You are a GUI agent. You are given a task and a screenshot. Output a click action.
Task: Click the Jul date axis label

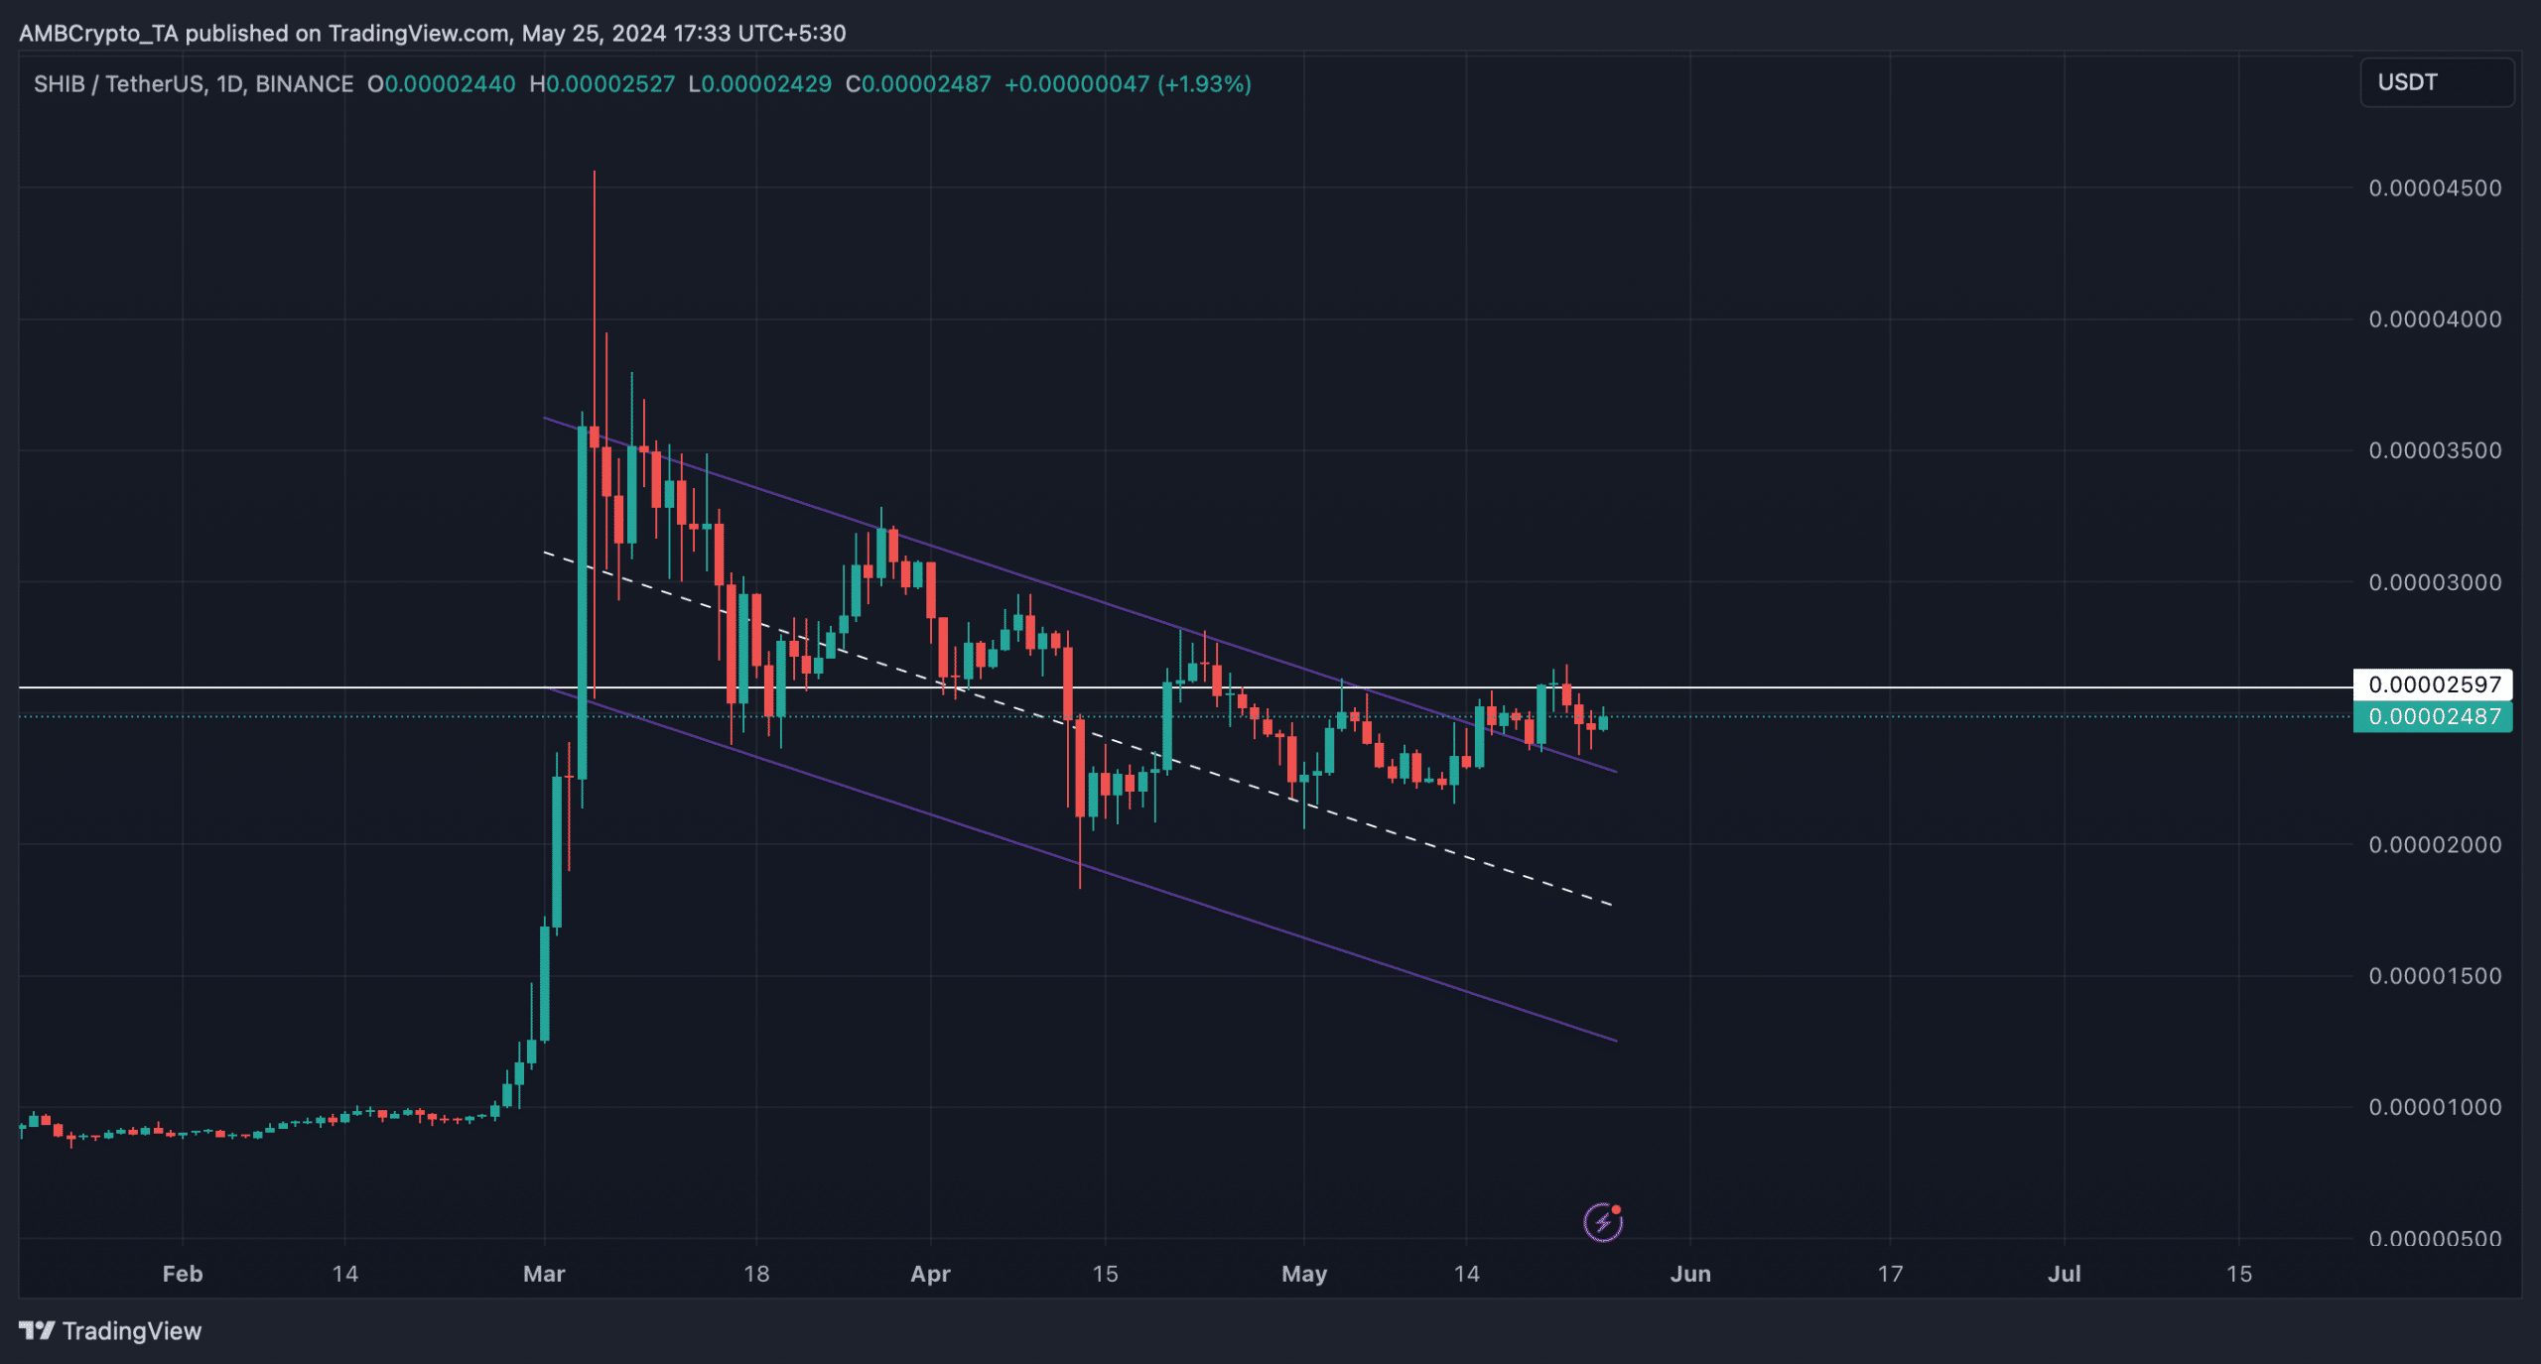click(x=2065, y=1274)
